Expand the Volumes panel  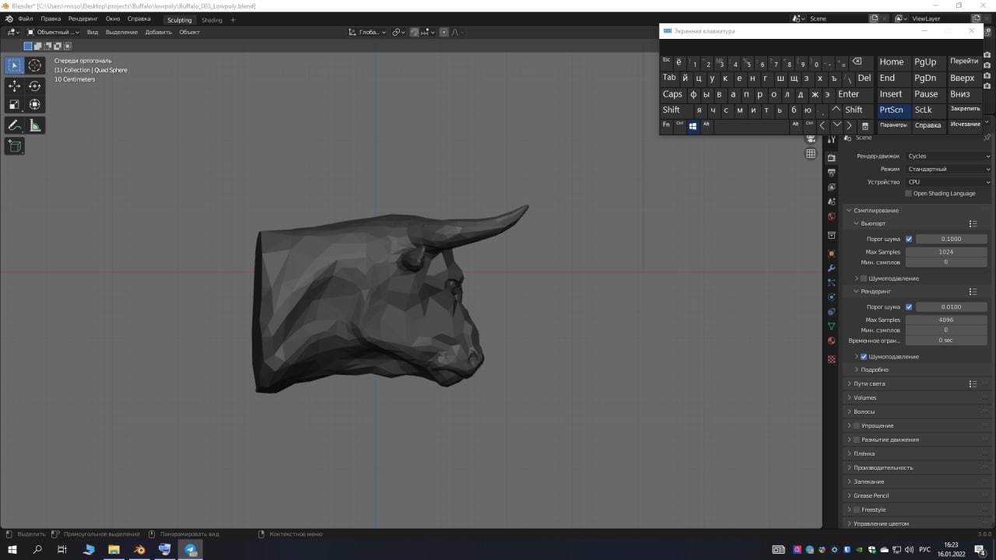(865, 397)
